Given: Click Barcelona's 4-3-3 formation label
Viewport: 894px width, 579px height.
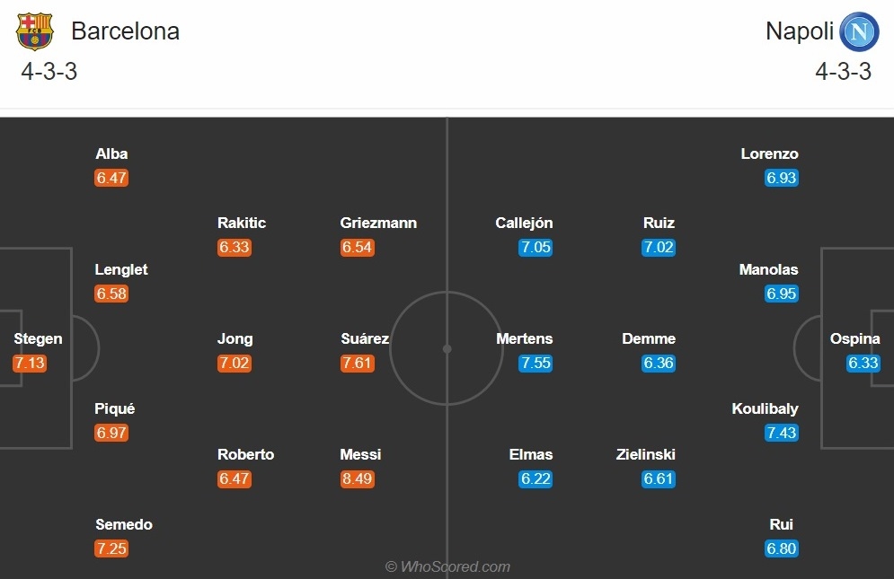Looking at the screenshot, I should [49, 72].
